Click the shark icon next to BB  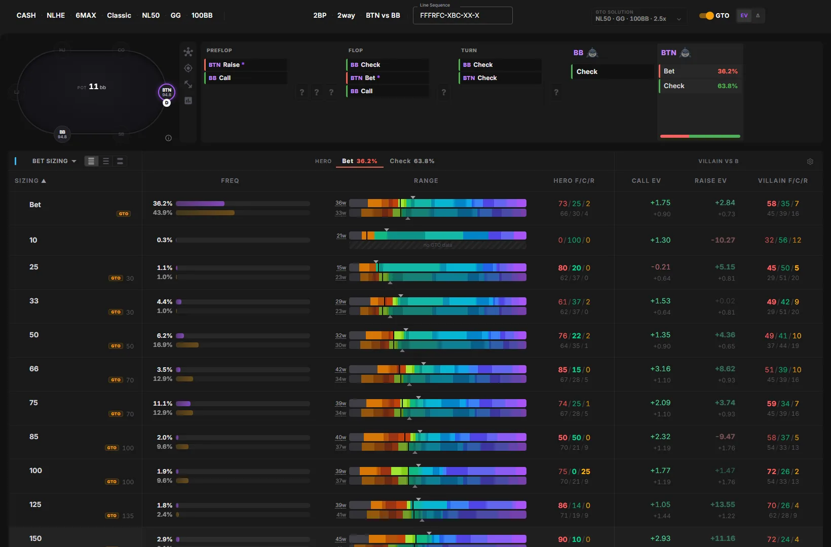click(x=592, y=53)
